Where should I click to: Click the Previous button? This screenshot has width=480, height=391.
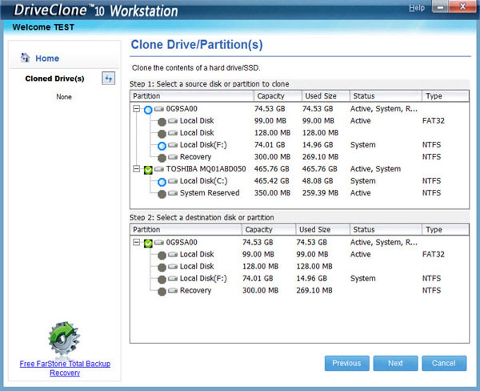pos(347,363)
